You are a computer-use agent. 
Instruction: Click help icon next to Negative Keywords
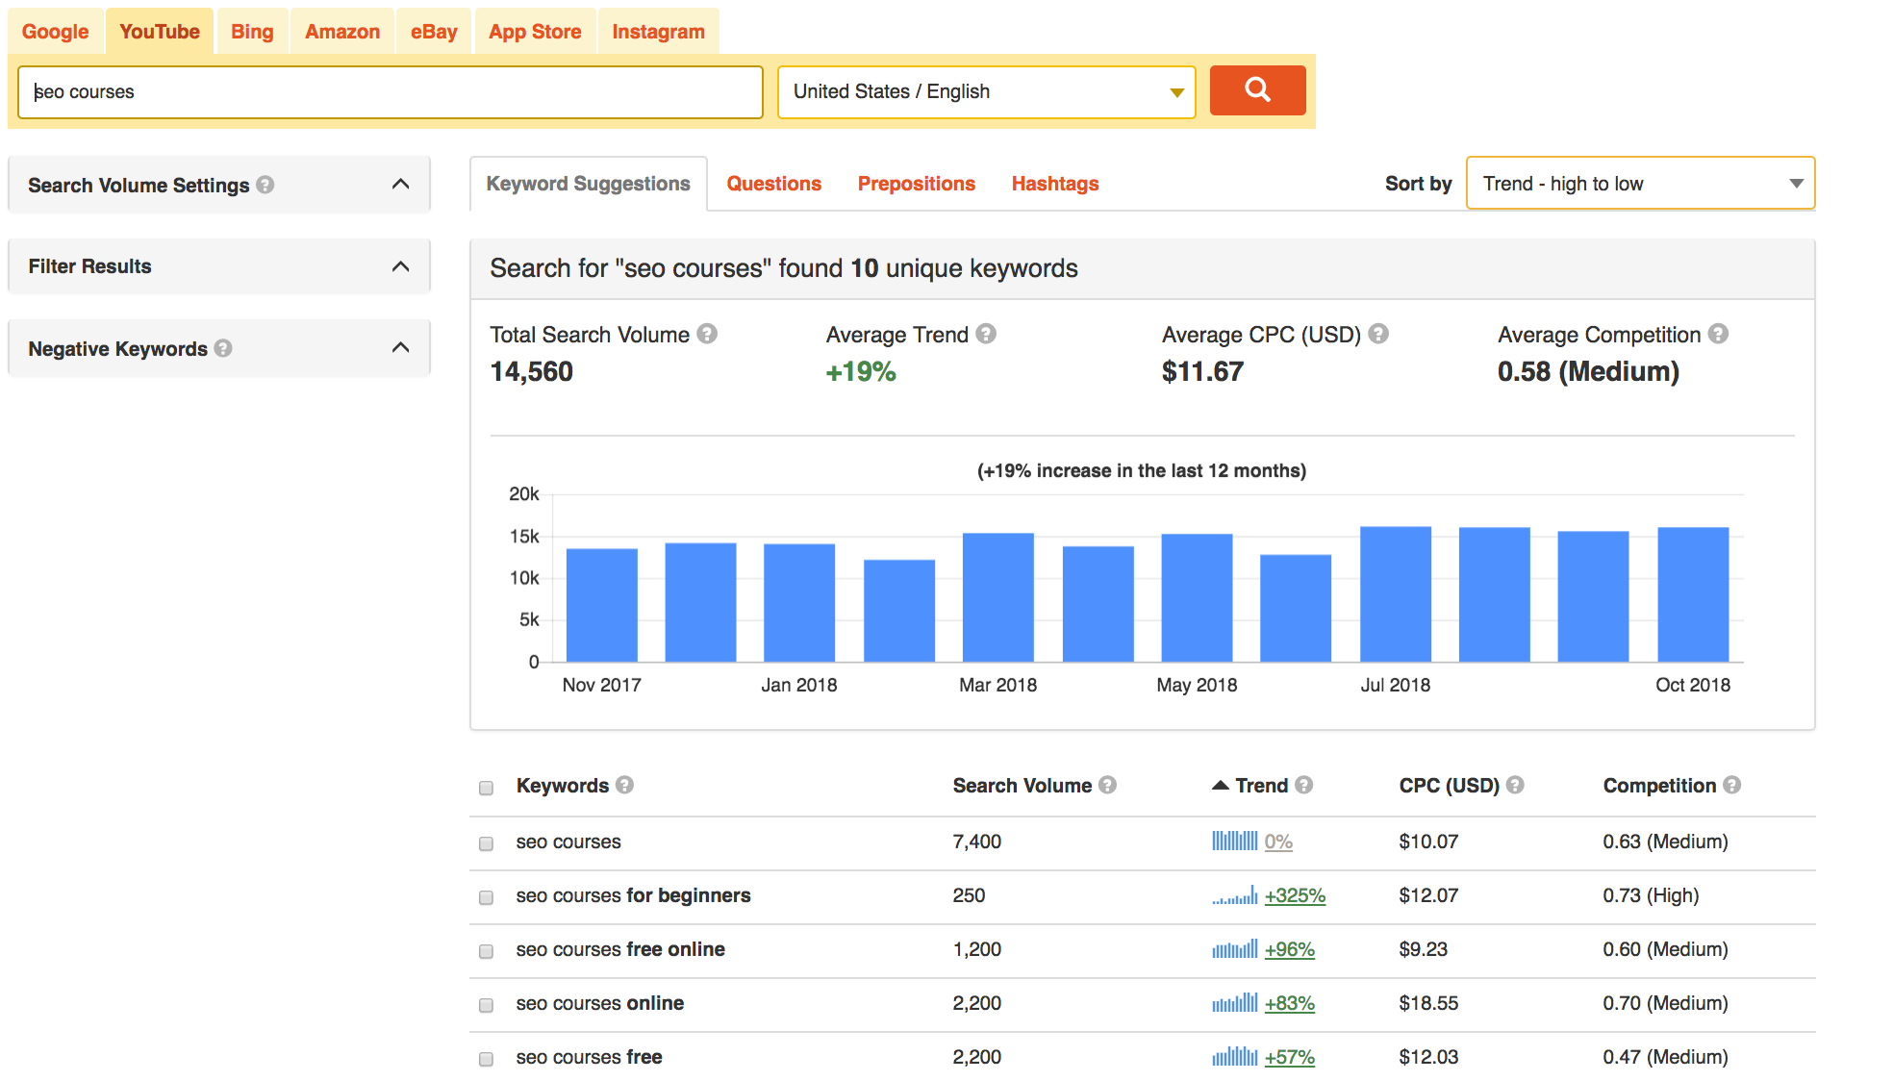pyautogui.click(x=223, y=348)
